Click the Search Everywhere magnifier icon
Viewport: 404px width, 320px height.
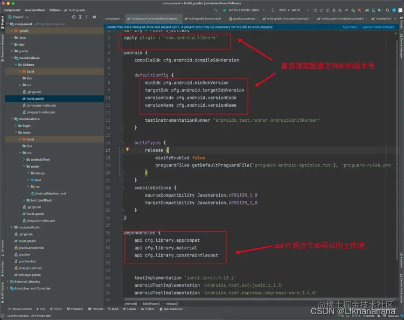(387, 10)
